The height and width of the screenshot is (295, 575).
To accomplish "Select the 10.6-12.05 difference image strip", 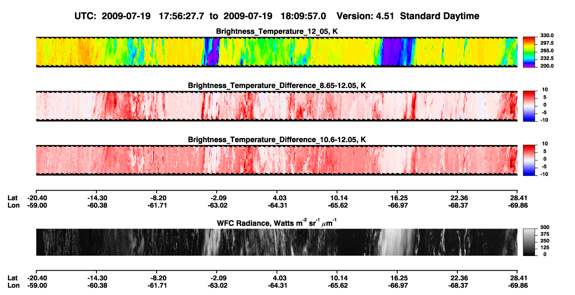I will [277, 160].
